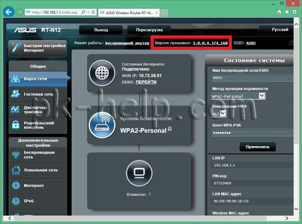Open Беспроводная сеть settings
Screen dimensions: 302x224
(38, 155)
